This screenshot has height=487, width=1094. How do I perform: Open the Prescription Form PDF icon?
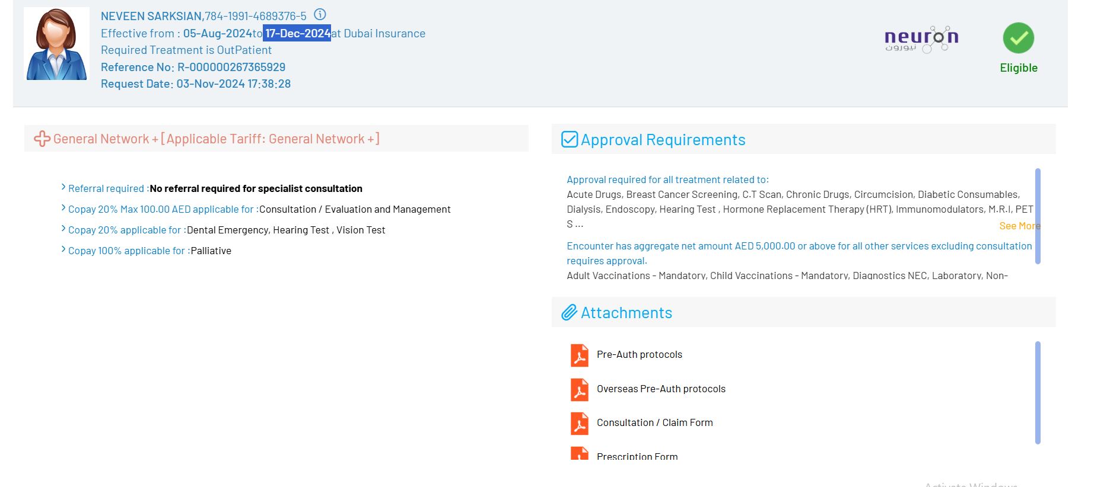[580, 453]
